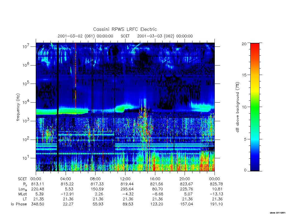Click SCET time label '04:00'
This screenshot has width=286, height=214.
coord(65,179)
